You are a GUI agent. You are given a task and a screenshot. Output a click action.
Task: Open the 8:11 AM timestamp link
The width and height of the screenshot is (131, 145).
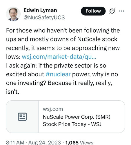click(x=15, y=143)
